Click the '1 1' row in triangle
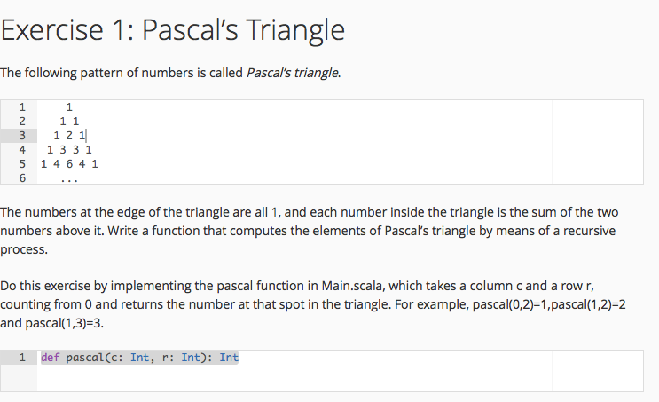This screenshot has width=659, height=402. click(69, 122)
